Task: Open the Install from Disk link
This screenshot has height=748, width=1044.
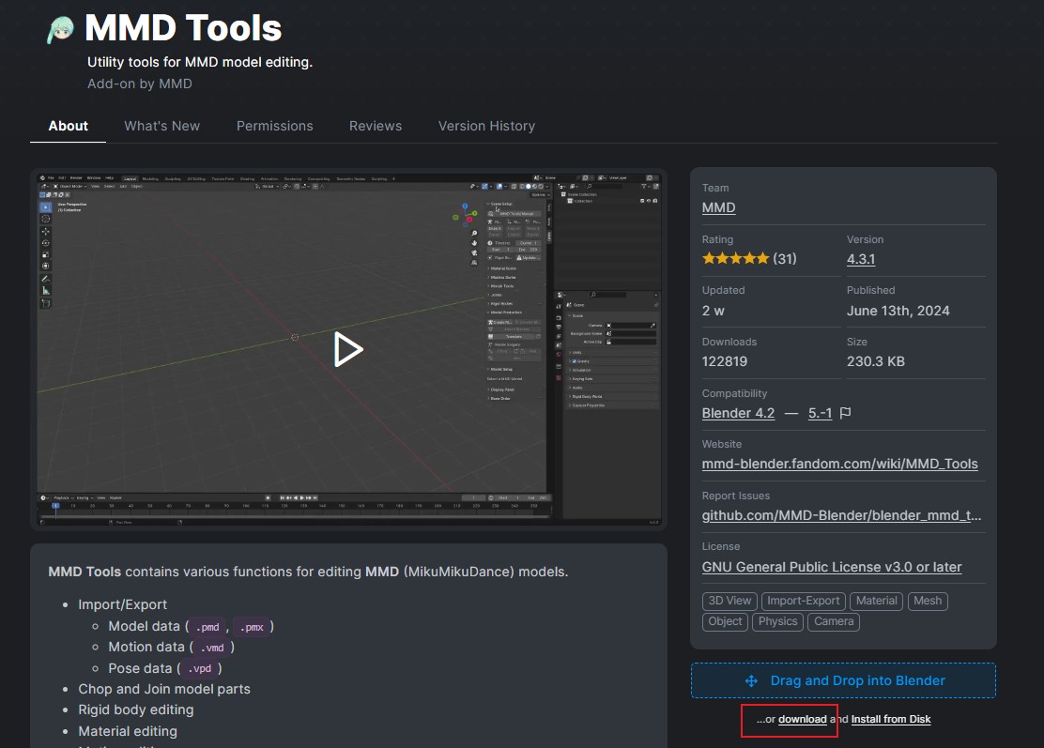Action: pos(891,720)
